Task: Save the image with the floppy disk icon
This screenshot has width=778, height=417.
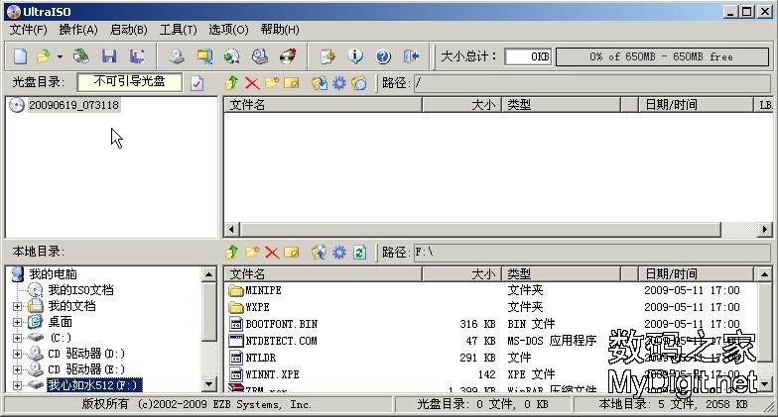Action: click(x=109, y=56)
